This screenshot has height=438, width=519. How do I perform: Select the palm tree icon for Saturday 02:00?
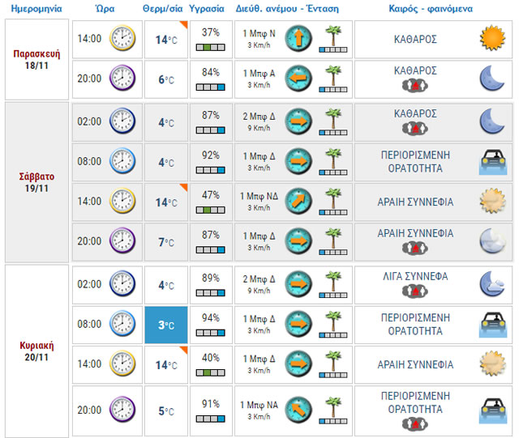tap(331, 122)
